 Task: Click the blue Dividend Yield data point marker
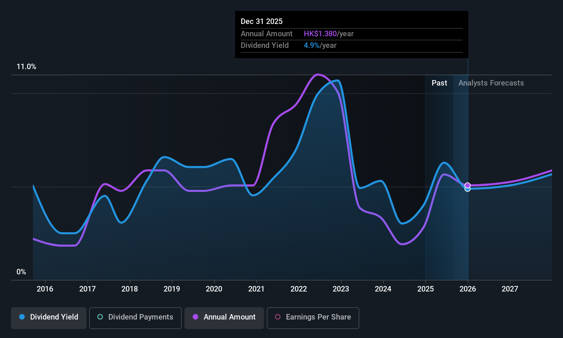click(467, 189)
